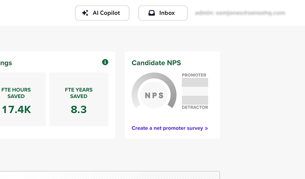
Task: Click the sparkle icon in AI Copilot
Action: tap(85, 13)
